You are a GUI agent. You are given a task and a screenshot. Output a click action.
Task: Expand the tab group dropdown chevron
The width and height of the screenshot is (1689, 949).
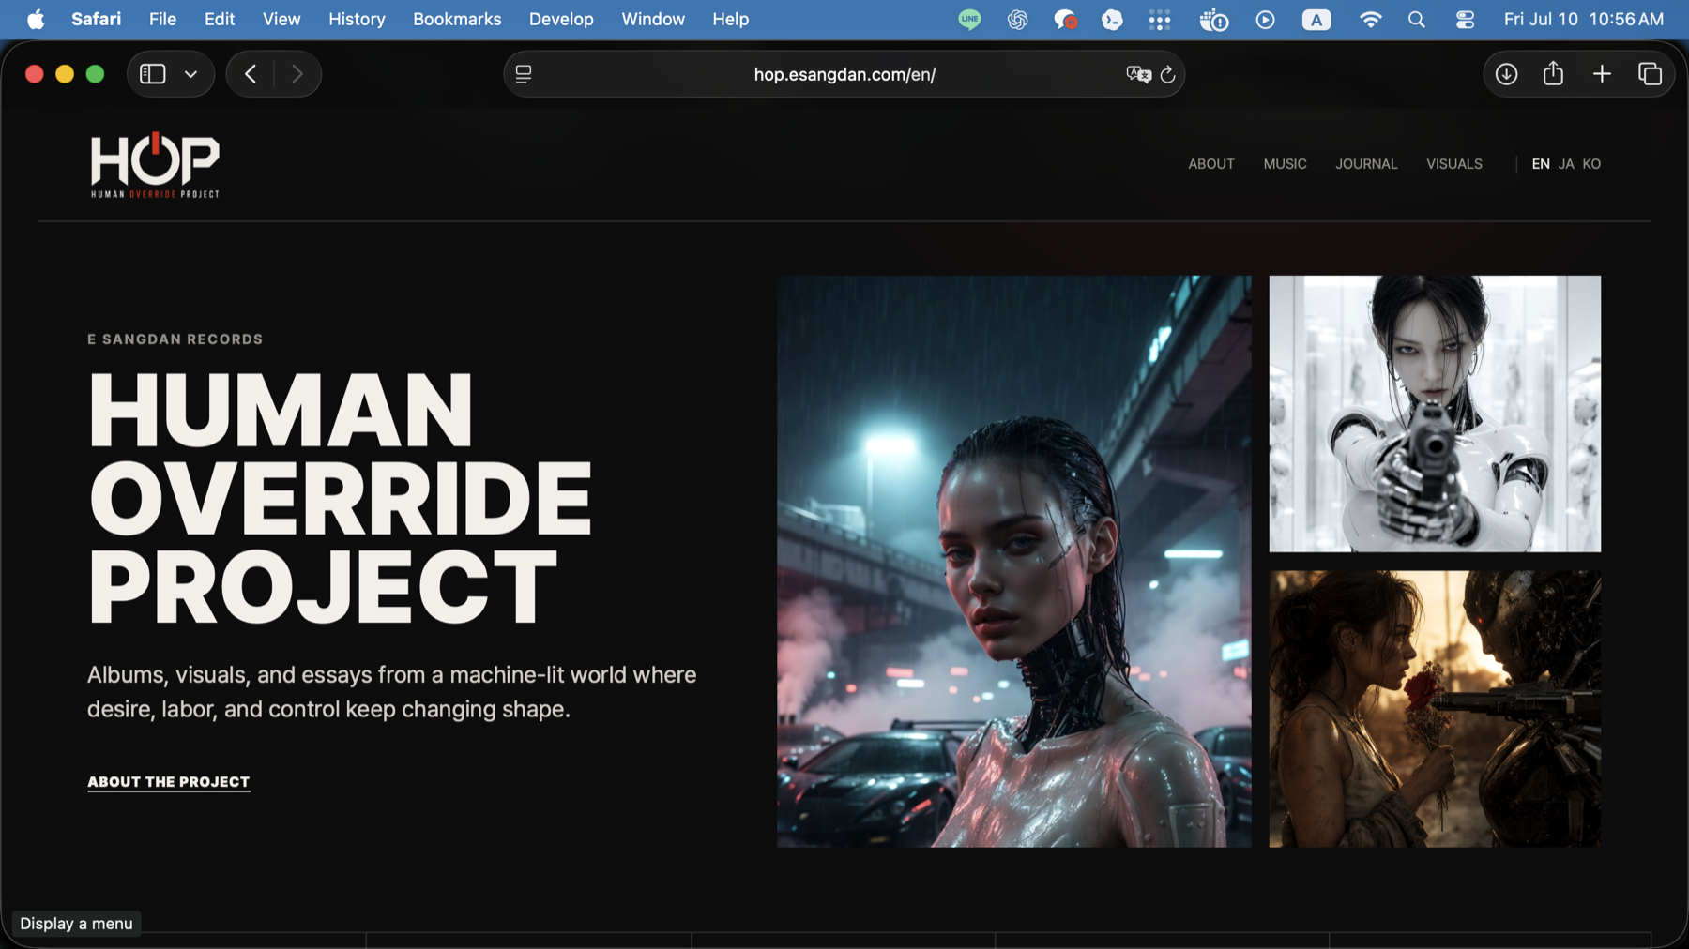click(x=190, y=74)
